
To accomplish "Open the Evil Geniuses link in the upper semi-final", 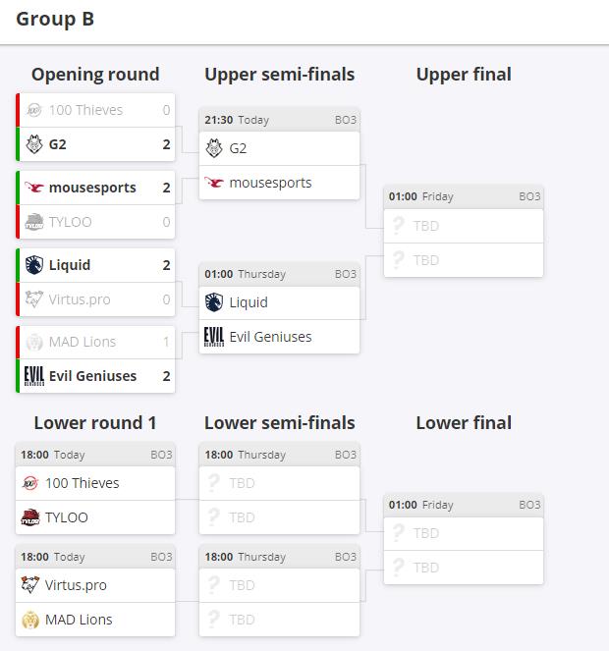I will [x=270, y=337].
